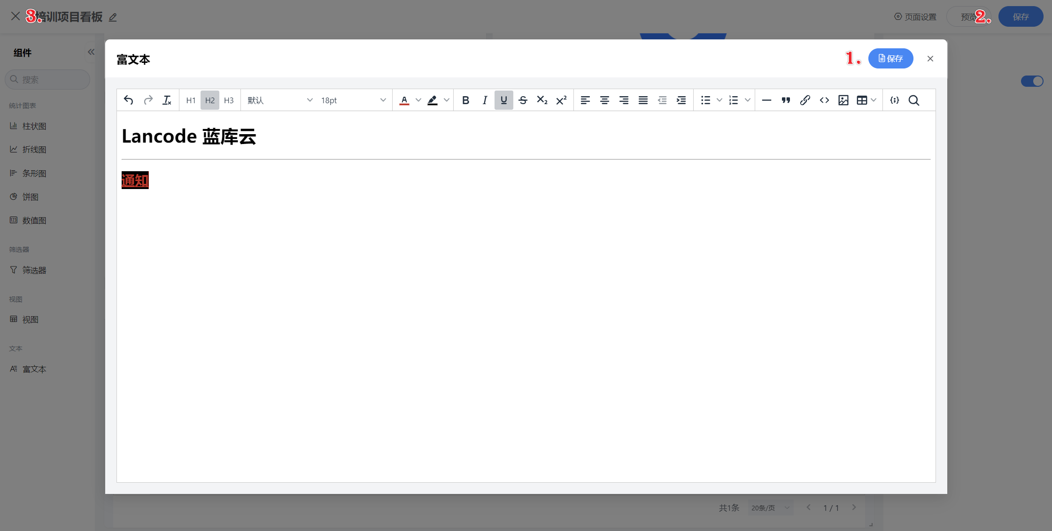1052x531 pixels.
Task: Open find and search in editor
Action: 914,100
